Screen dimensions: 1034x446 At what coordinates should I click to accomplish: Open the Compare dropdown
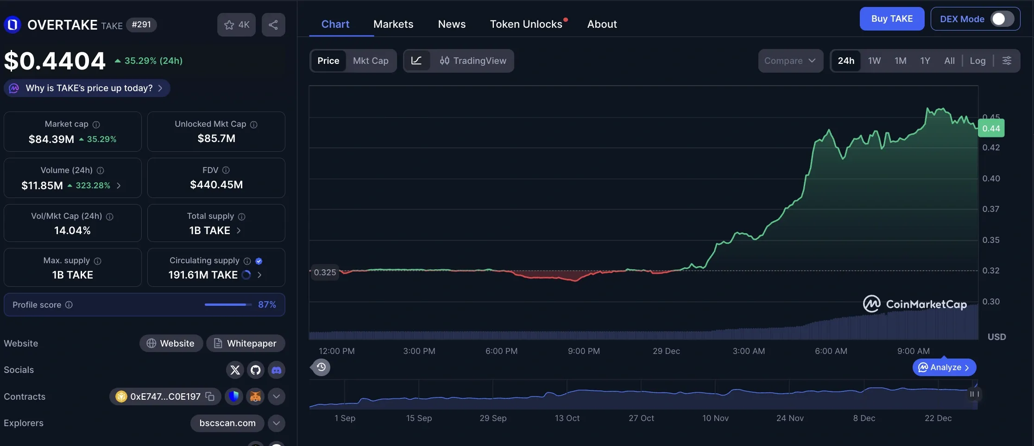(790, 61)
